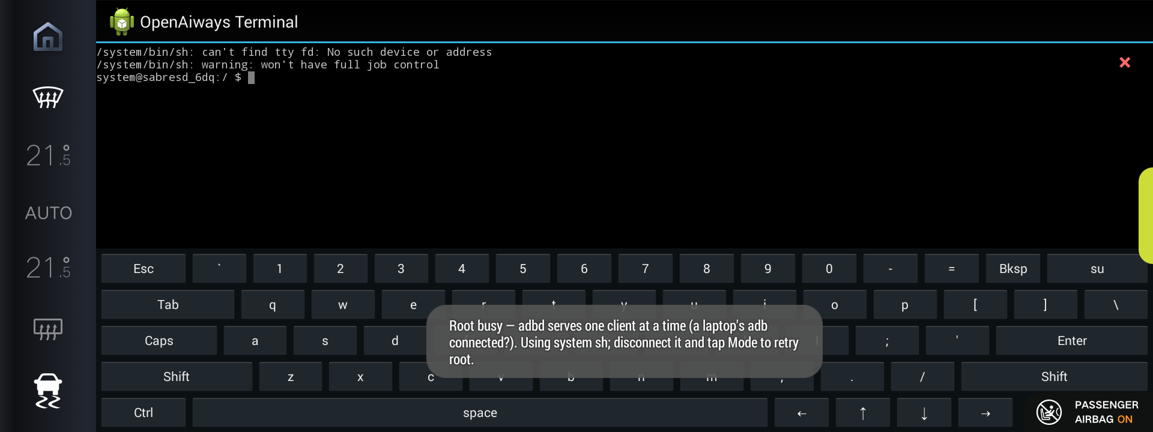Tap the s key

point(325,341)
